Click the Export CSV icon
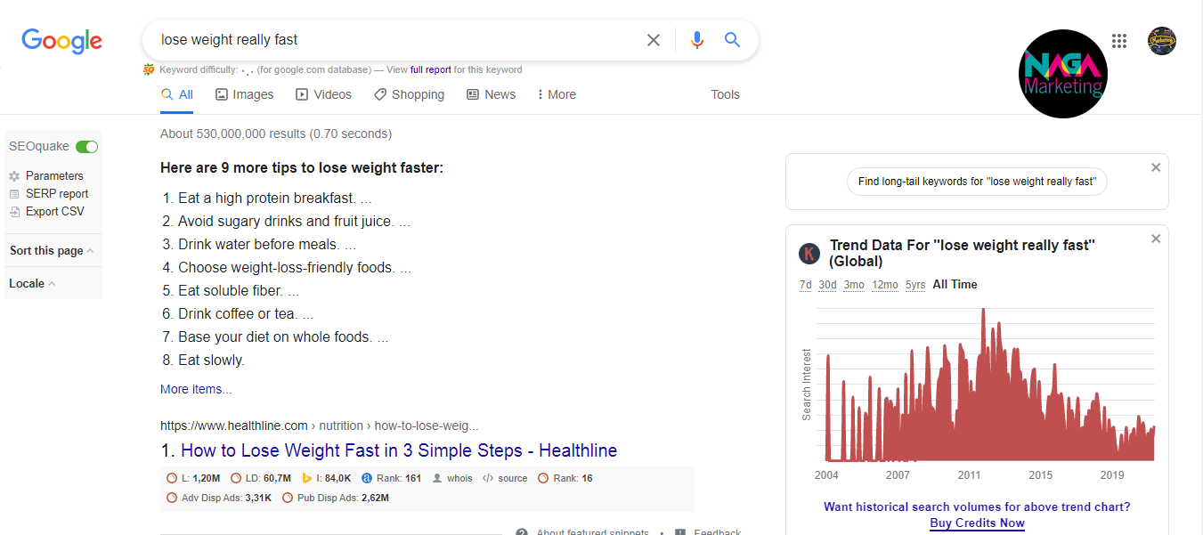The image size is (1203, 535). 14,212
